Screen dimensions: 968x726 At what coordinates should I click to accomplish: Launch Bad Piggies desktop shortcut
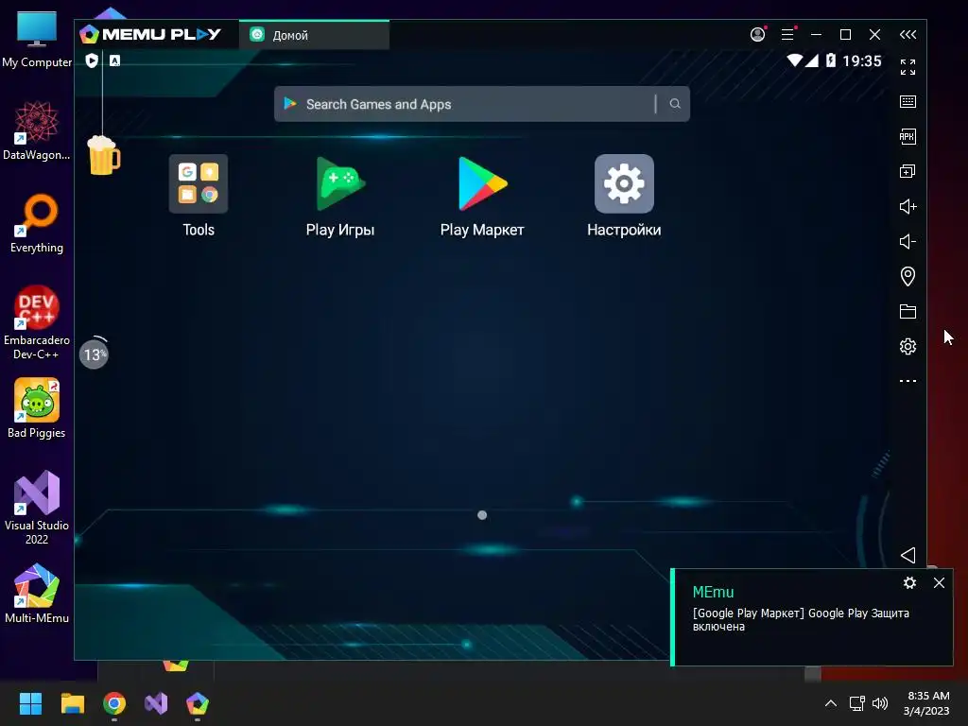[37, 408]
